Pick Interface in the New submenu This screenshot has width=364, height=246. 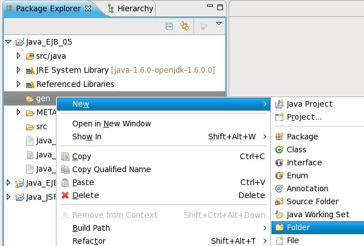point(304,162)
